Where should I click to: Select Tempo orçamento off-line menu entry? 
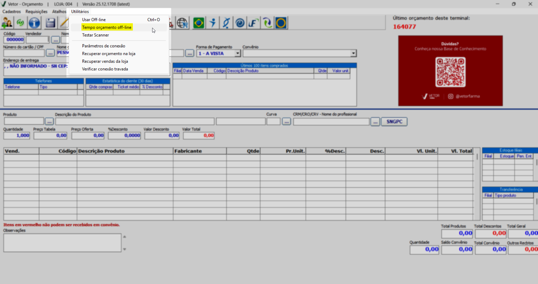point(107,27)
